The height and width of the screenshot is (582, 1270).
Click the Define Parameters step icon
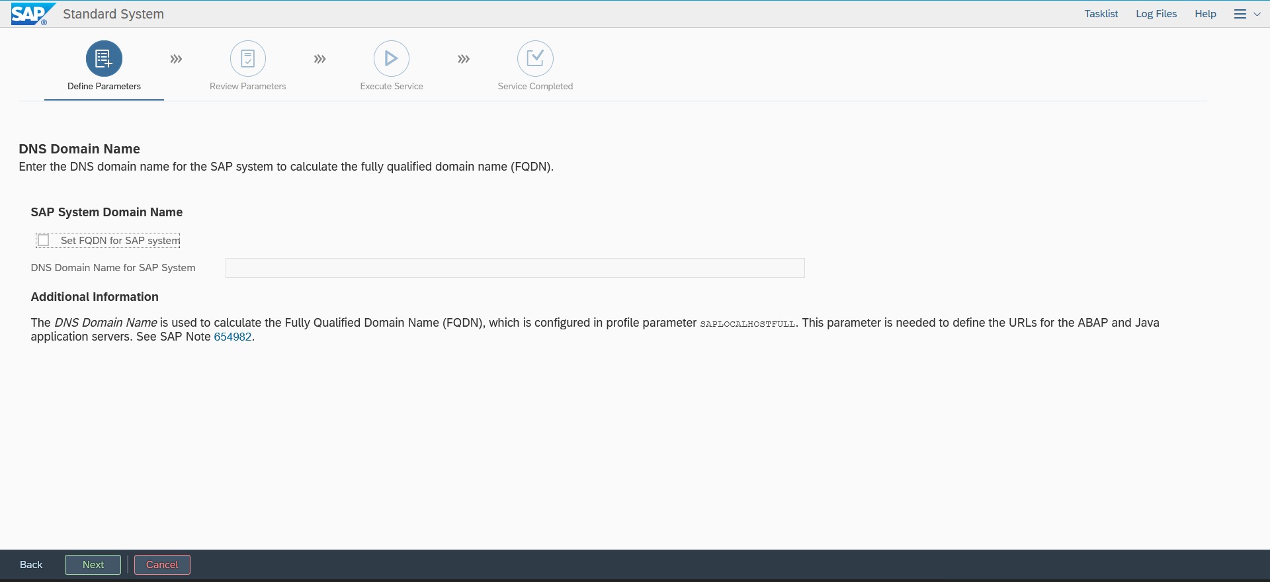click(x=104, y=59)
